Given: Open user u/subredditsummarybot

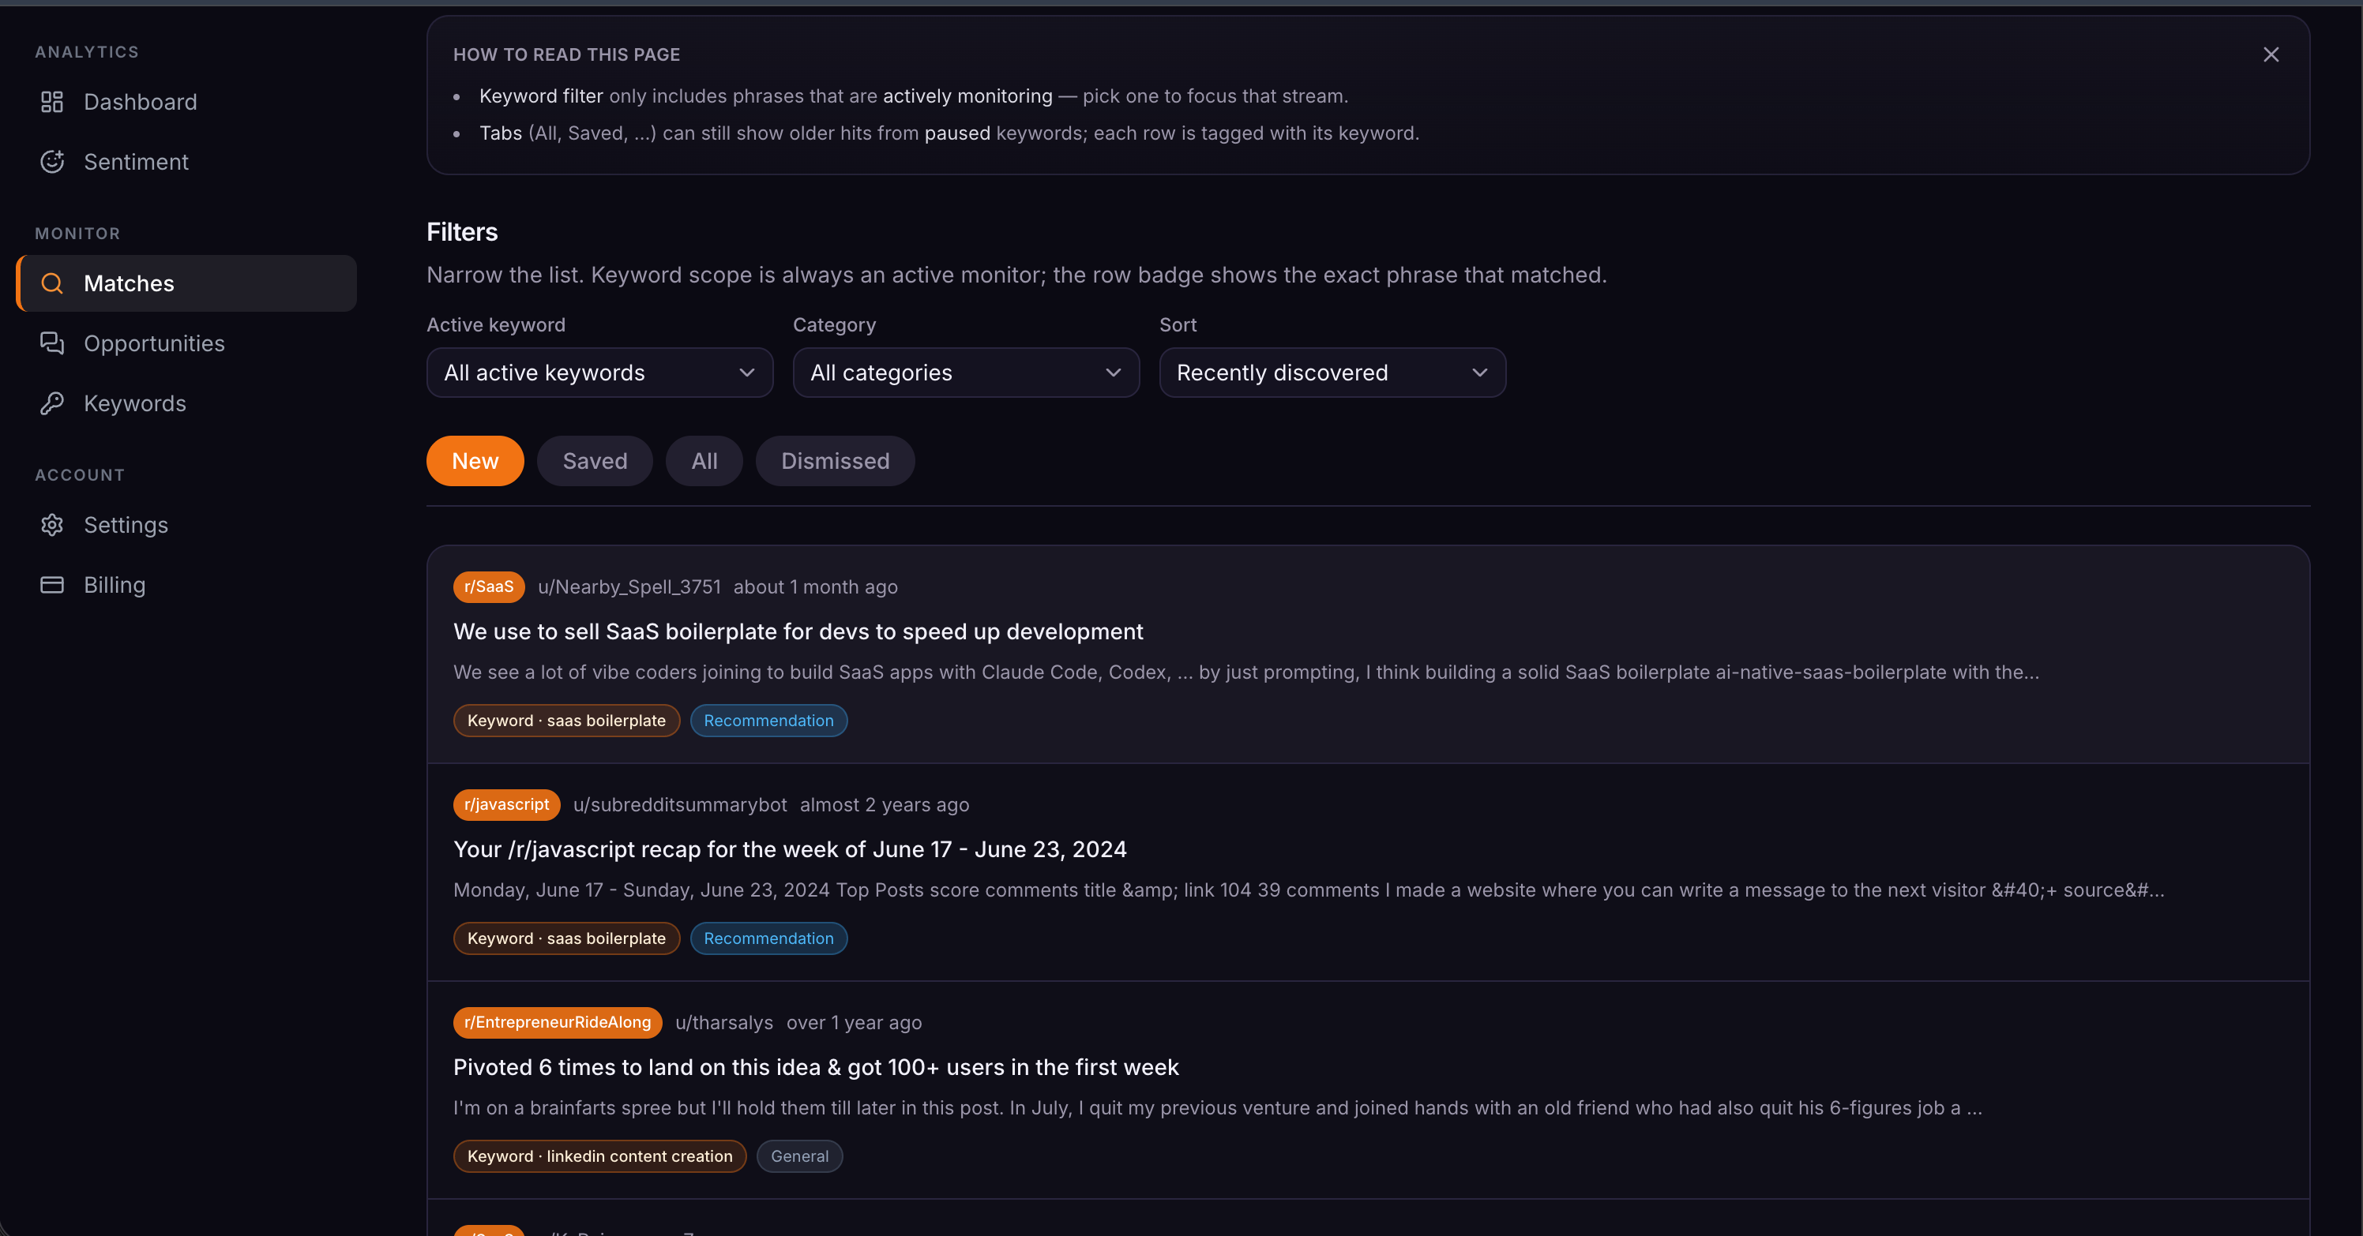Looking at the screenshot, I should pos(680,804).
